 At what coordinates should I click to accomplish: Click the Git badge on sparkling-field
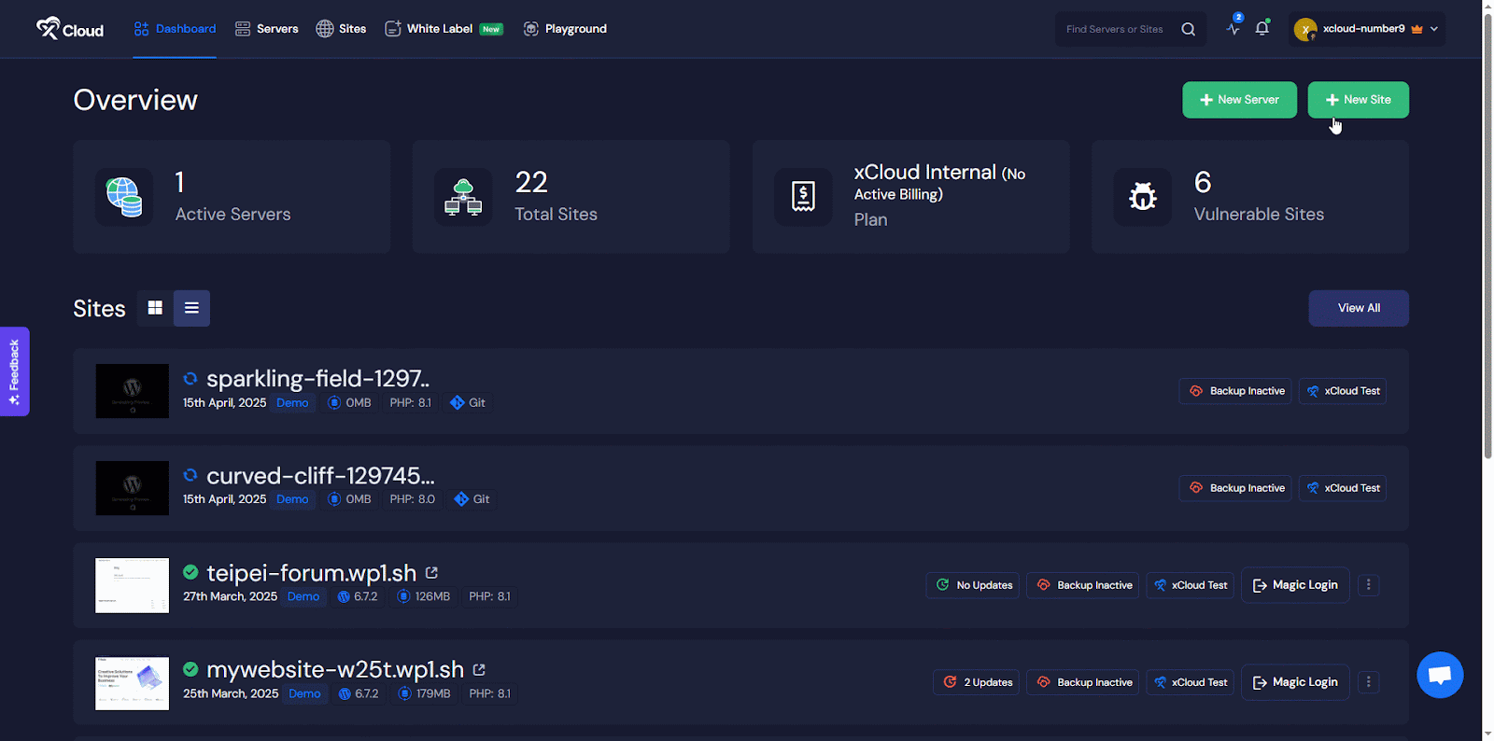[x=468, y=403]
